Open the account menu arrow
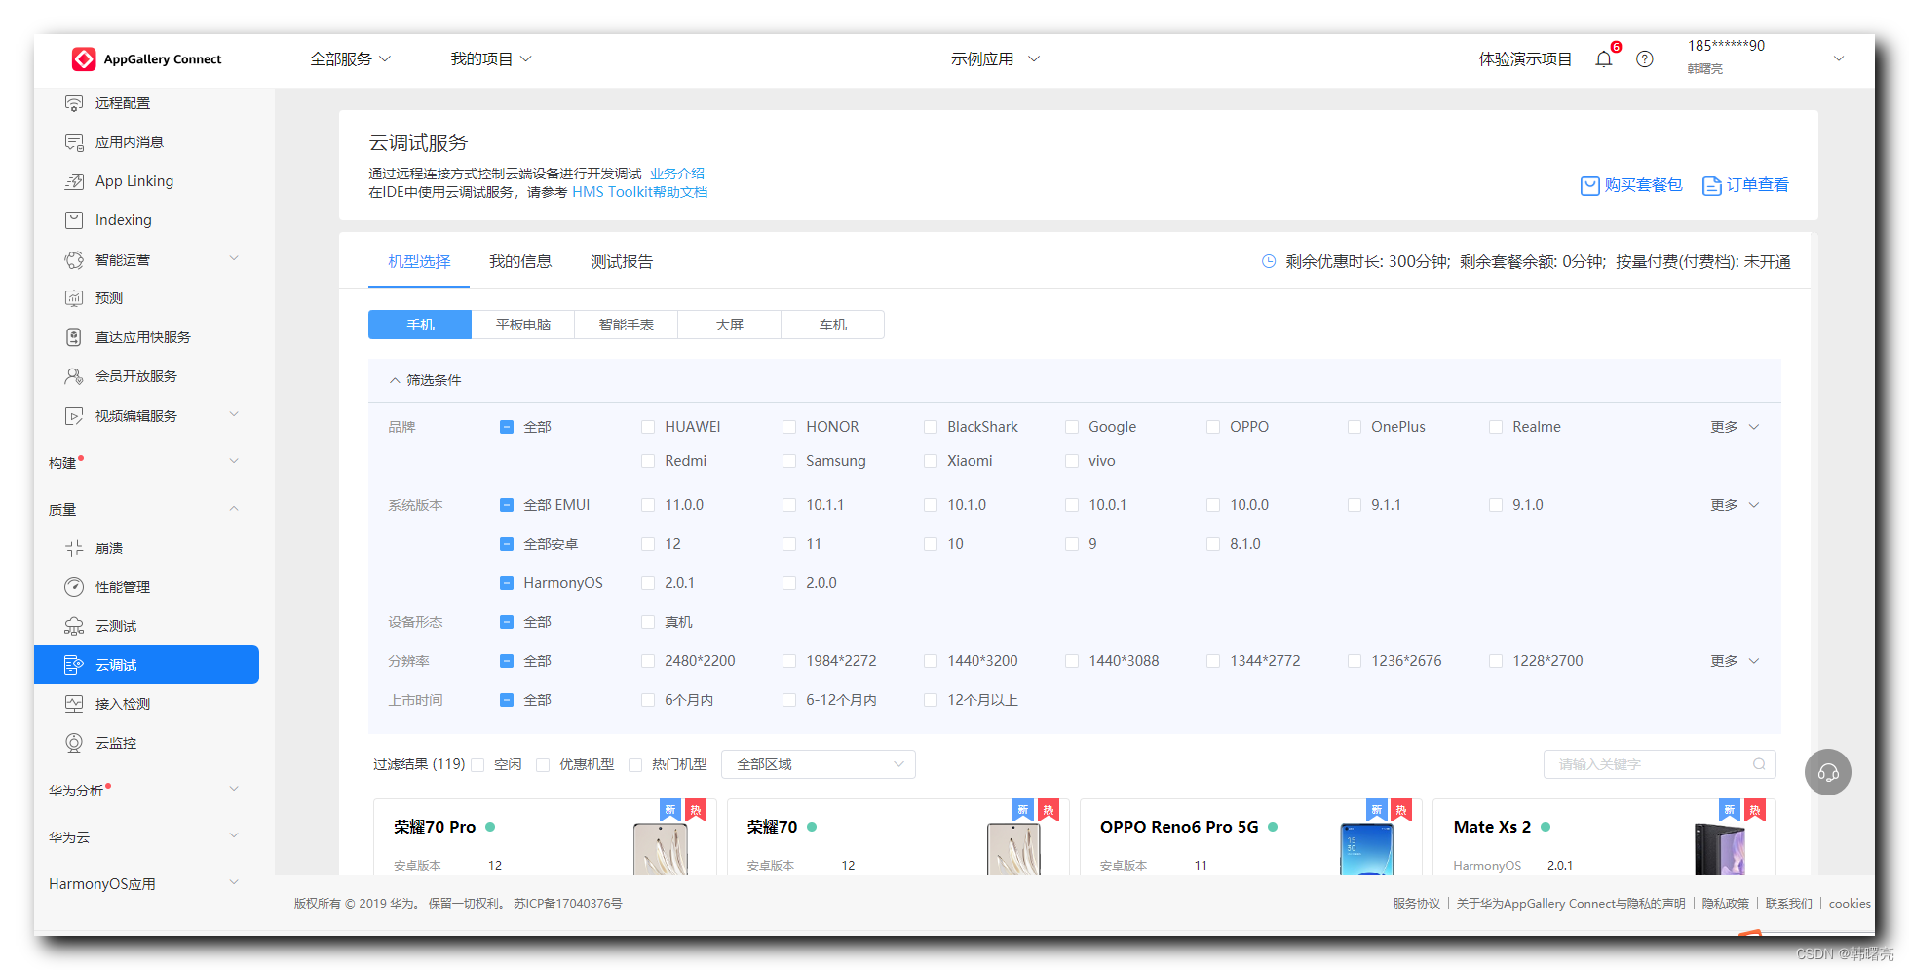The height and width of the screenshot is (970, 1909). (1839, 58)
